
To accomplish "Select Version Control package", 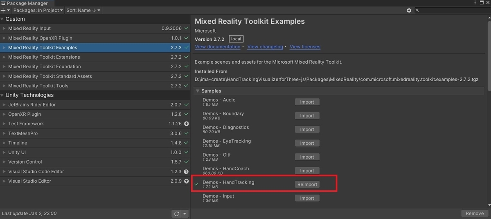I will [x=95, y=162].
